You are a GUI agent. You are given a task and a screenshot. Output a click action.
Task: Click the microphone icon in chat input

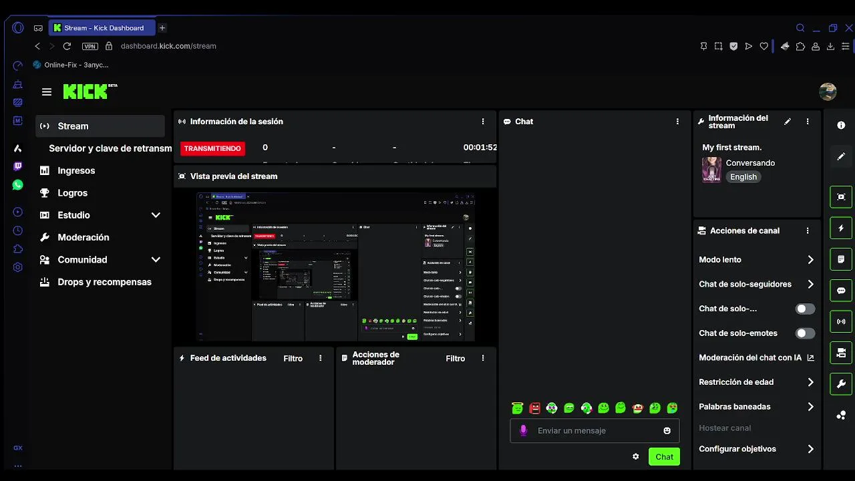click(524, 430)
